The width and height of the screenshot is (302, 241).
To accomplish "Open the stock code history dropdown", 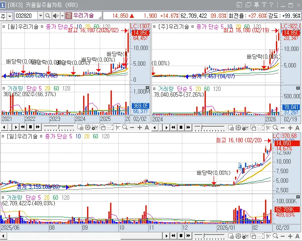I will pyautogui.click(x=40, y=16).
